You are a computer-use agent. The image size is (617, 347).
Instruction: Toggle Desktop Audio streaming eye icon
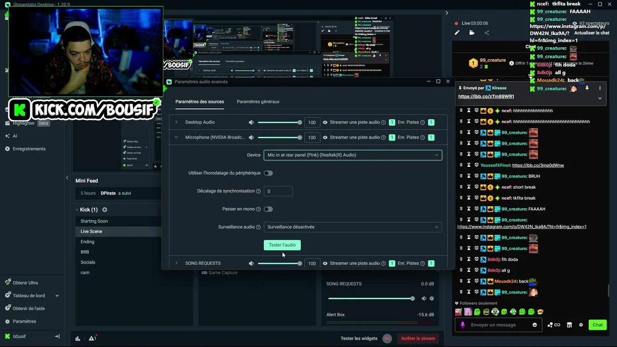click(x=325, y=122)
